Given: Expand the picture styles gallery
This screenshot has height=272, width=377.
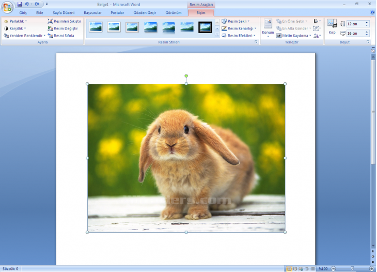Looking at the screenshot, I should click(x=217, y=35).
